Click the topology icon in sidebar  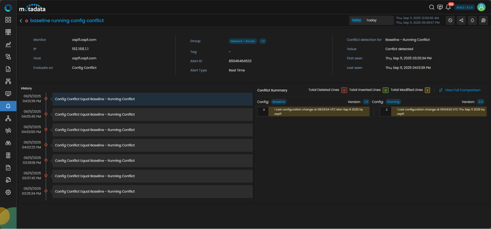(x=8, y=118)
